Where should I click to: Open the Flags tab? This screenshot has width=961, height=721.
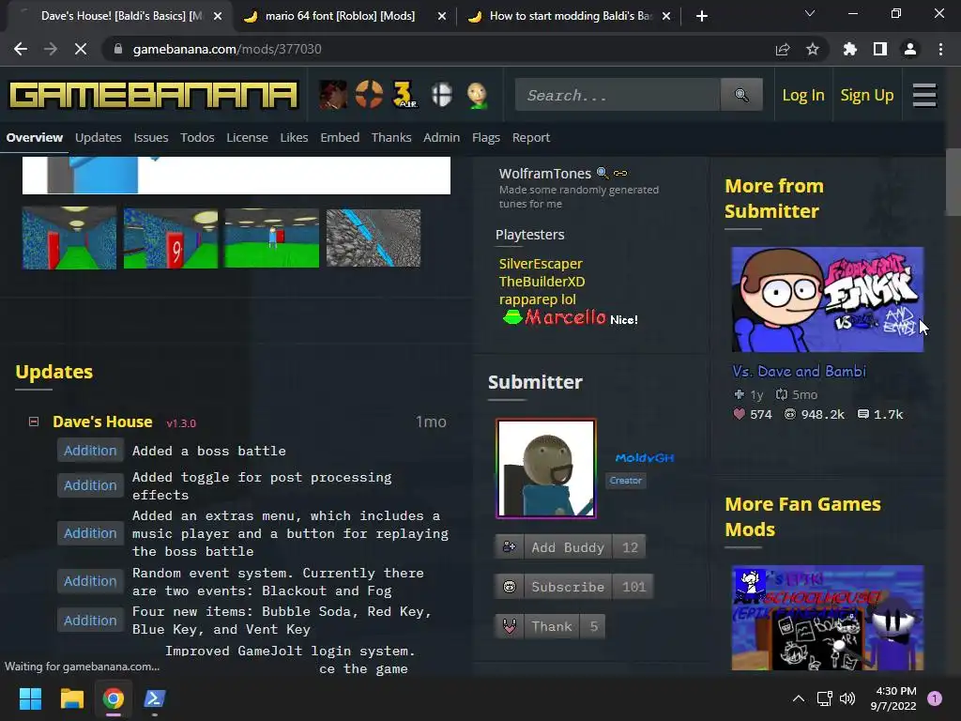(486, 137)
